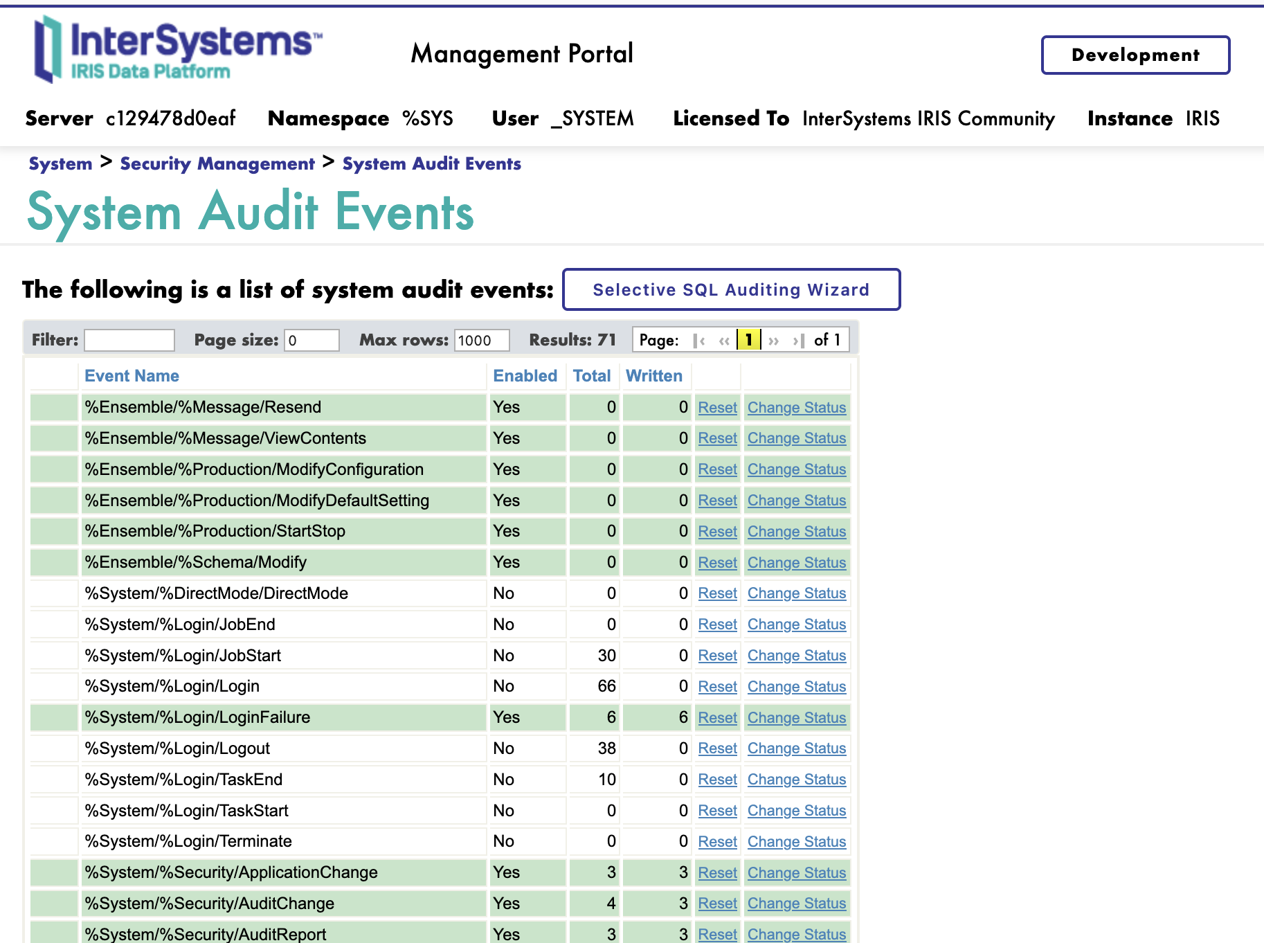Reset %System/%Security/ApplicationChange event count

click(717, 873)
